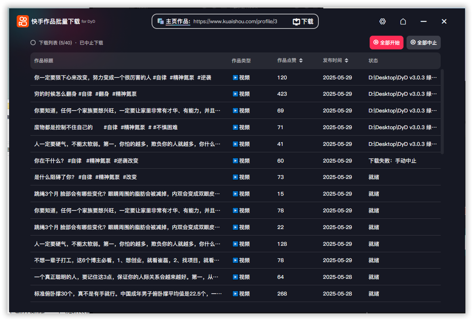The image size is (473, 321).
Task: Click the 作品类型 column header
Action: point(241,61)
